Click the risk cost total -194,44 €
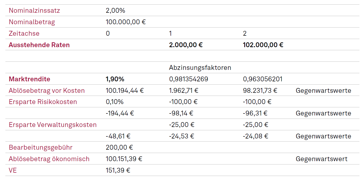Screen dimensions: 362x179 120,113
